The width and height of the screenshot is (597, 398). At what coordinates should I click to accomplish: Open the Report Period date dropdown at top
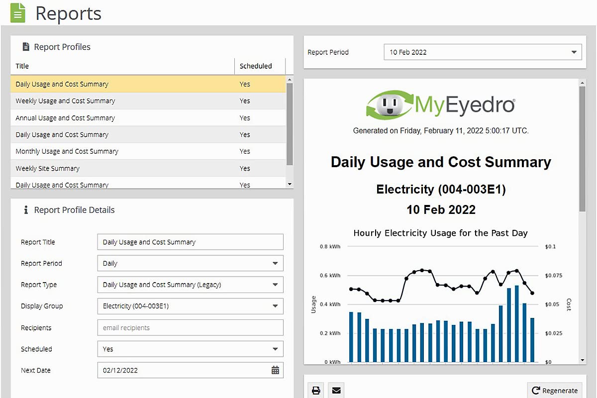[x=483, y=52]
